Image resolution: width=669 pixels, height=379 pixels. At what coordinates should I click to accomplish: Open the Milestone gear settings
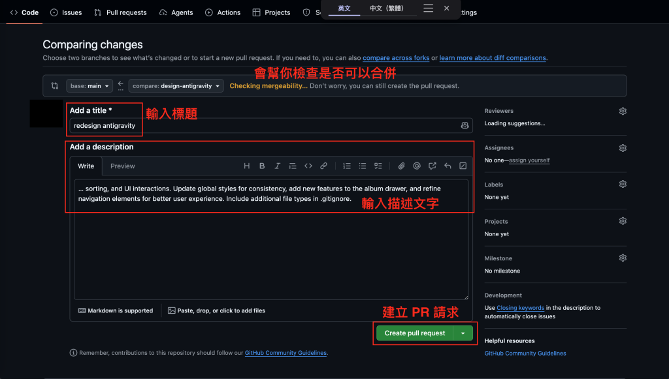[x=623, y=258]
